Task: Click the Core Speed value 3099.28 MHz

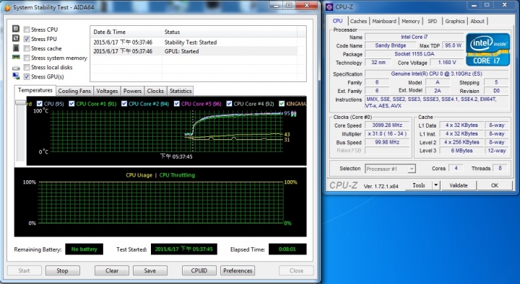Action: [387, 125]
